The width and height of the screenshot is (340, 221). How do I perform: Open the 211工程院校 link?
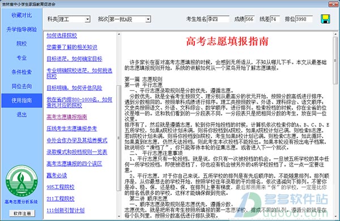[x=61, y=199]
